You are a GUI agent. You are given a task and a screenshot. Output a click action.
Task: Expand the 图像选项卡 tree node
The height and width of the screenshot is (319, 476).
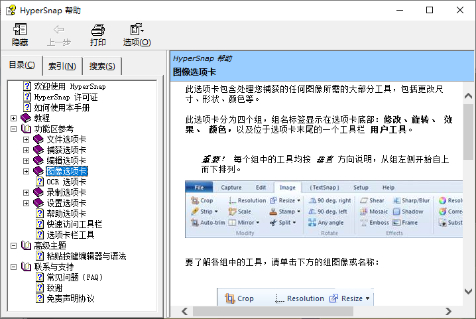(26, 171)
